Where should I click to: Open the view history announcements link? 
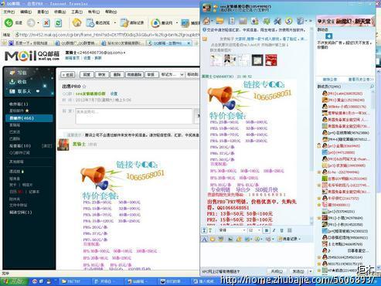click(361, 80)
